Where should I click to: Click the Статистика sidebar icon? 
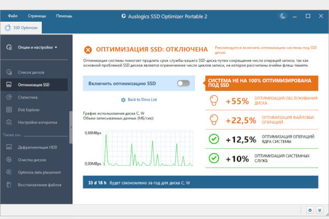pyautogui.click(x=9, y=97)
